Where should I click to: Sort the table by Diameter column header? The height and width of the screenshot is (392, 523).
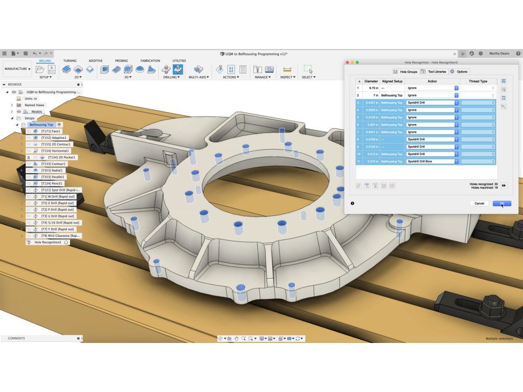[x=371, y=81]
